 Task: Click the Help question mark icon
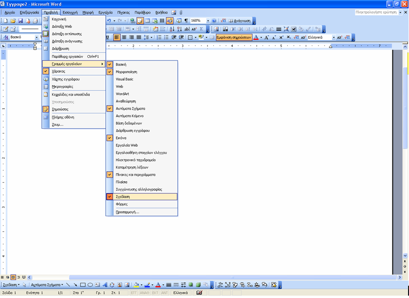tap(214, 20)
